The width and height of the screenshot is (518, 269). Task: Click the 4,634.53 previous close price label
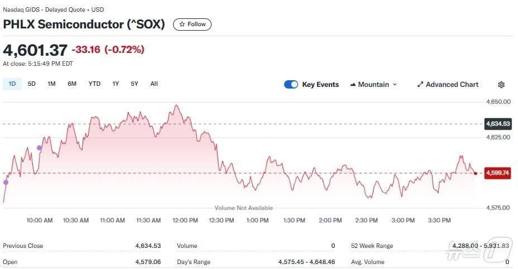click(x=498, y=124)
